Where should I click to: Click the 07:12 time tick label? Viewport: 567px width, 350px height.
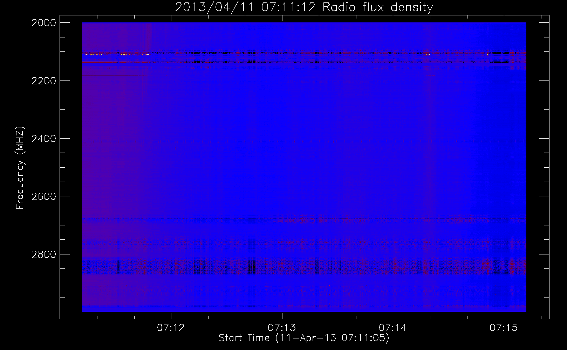pyautogui.click(x=171, y=328)
